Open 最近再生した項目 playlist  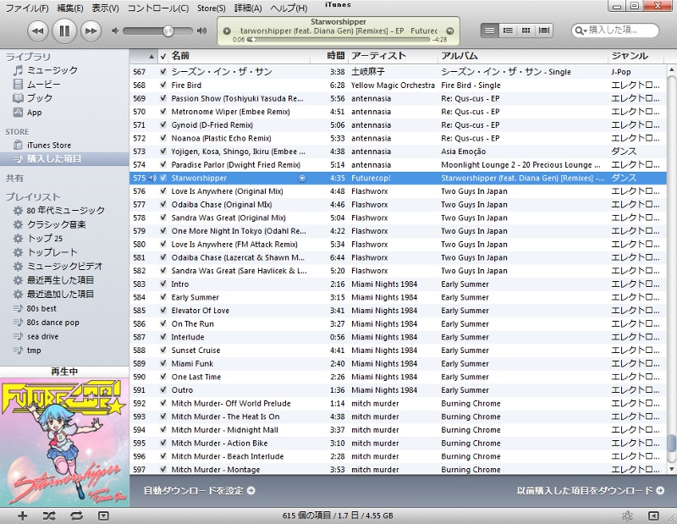[x=53, y=280]
